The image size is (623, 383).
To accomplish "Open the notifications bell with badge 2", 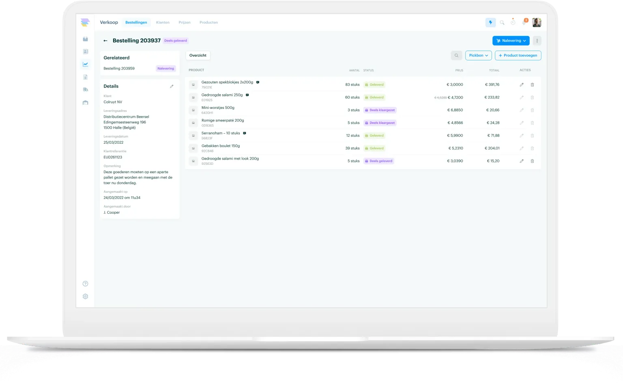I will (524, 22).
